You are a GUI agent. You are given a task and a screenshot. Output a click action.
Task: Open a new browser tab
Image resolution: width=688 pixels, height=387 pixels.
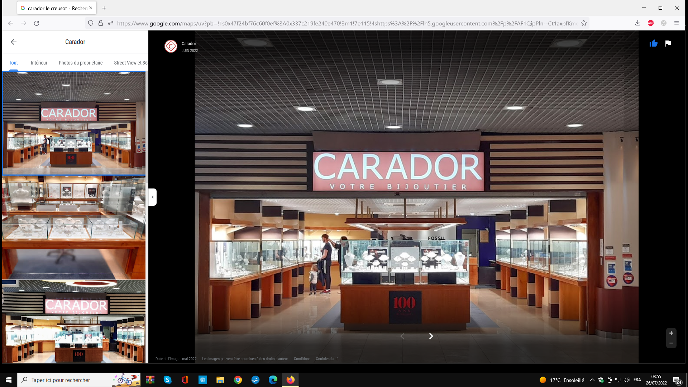[104, 8]
